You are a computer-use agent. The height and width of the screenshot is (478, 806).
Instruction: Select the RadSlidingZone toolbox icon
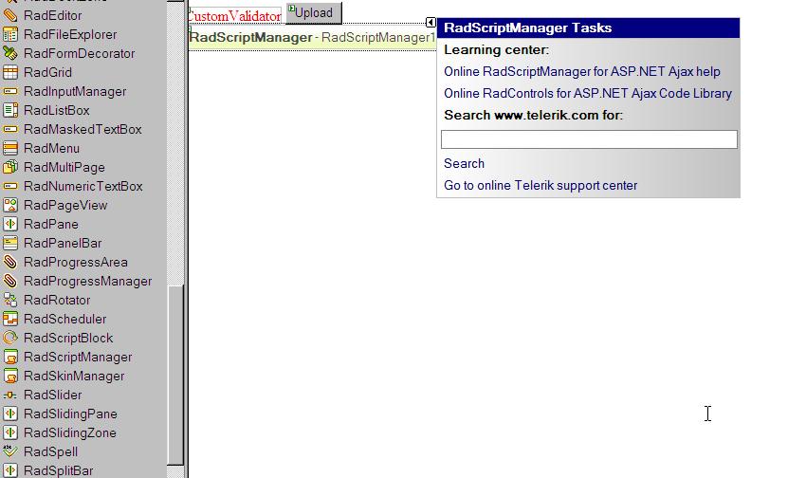10,432
